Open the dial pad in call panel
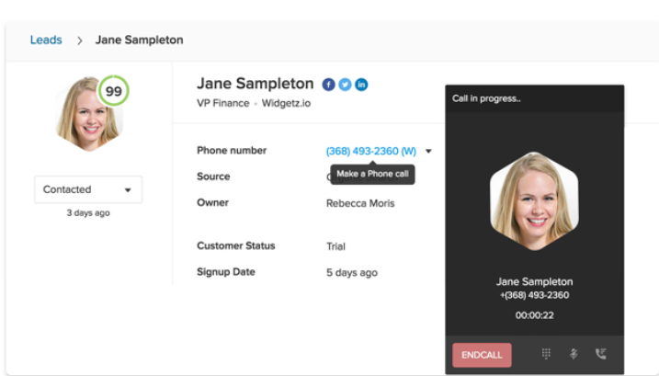 [546, 354]
